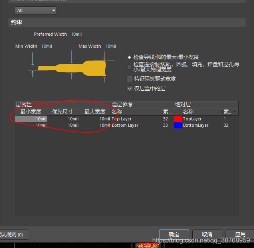The height and width of the screenshot is (248, 254).
Task: Click 绝对层 名称 column header
Action: click(202, 112)
